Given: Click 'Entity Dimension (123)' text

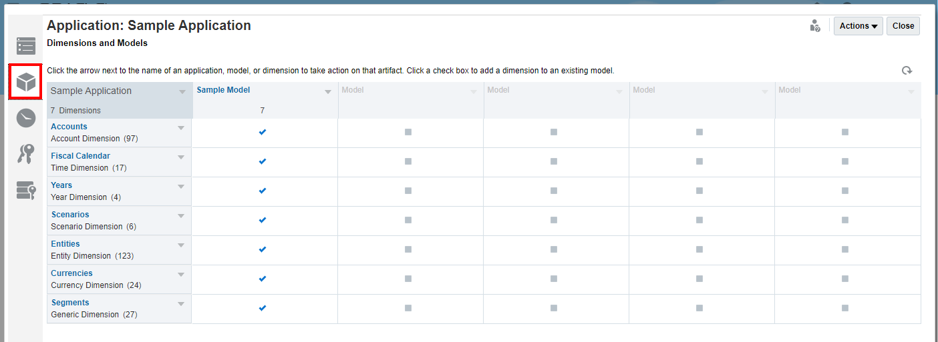Looking at the screenshot, I should (92, 256).
